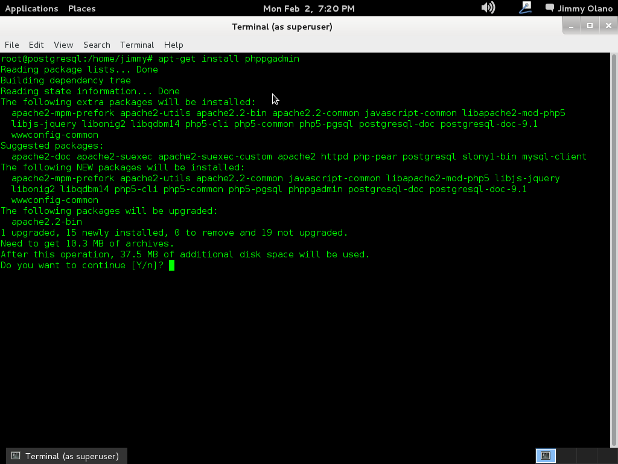Open the File menu
This screenshot has width=618, height=464.
point(11,45)
